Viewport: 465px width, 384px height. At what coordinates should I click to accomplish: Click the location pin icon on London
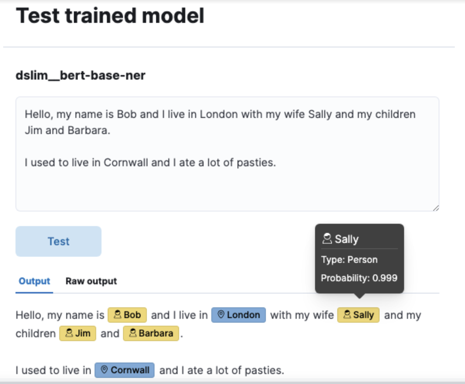coord(221,315)
